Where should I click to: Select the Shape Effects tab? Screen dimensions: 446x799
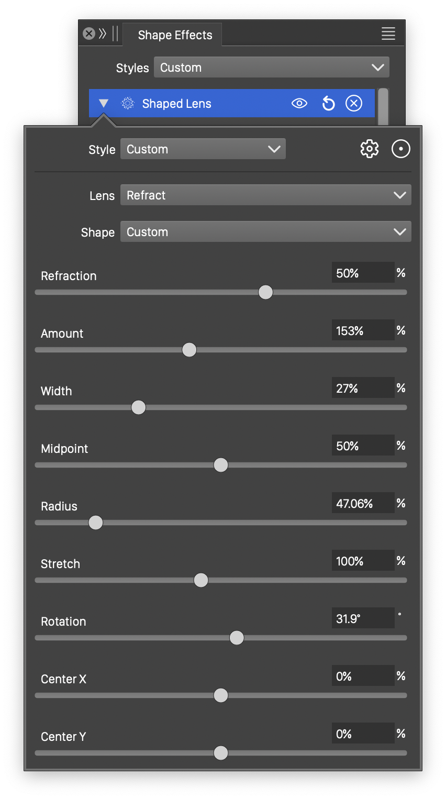tap(175, 35)
